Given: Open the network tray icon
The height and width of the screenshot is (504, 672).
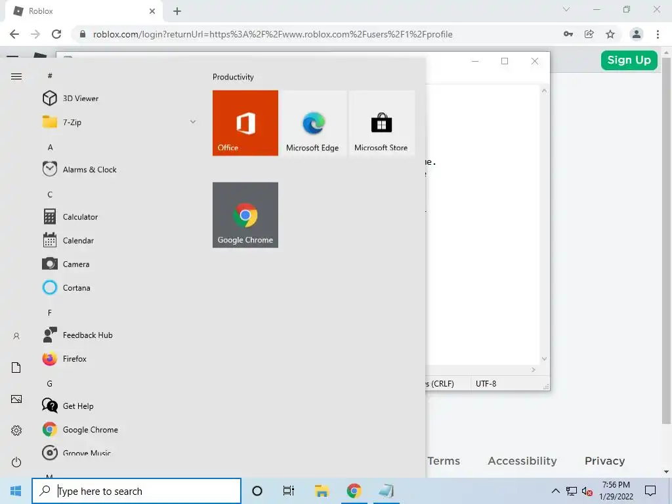Looking at the screenshot, I should tap(572, 491).
